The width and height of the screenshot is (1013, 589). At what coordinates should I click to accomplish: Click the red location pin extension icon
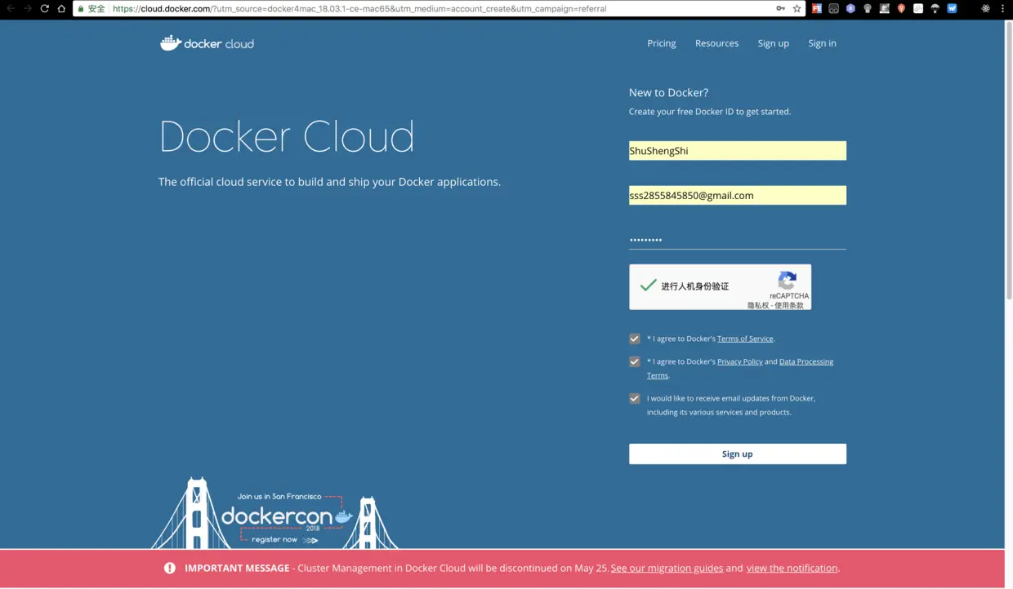(901, 8)
